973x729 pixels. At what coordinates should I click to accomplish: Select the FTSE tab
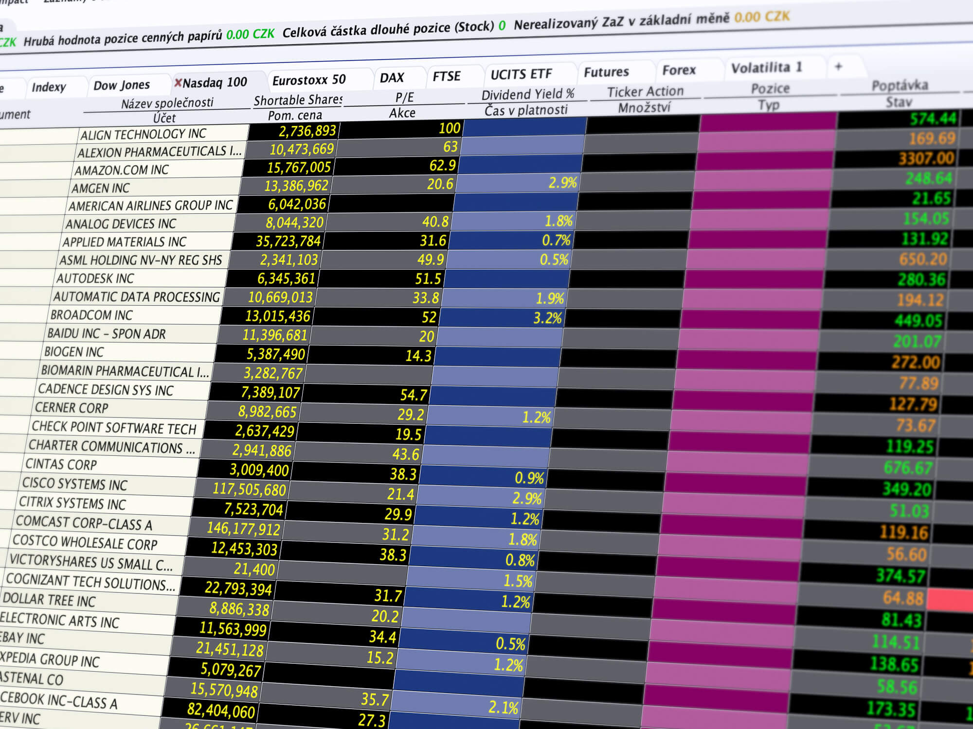tap(447, 76)
